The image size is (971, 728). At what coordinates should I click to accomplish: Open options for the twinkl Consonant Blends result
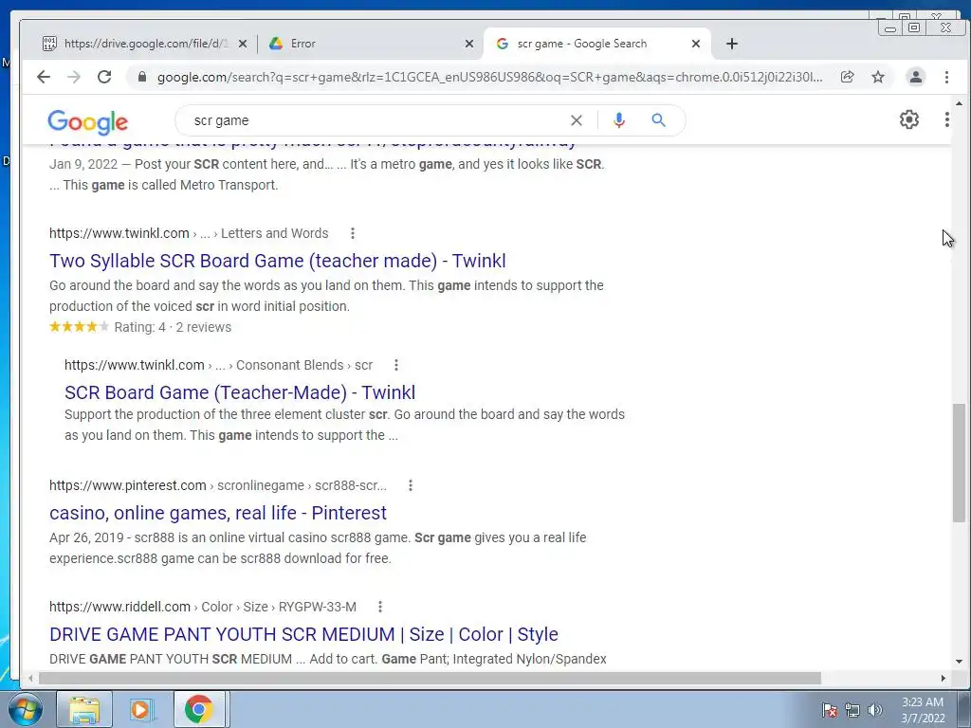[x=396, y=365]
